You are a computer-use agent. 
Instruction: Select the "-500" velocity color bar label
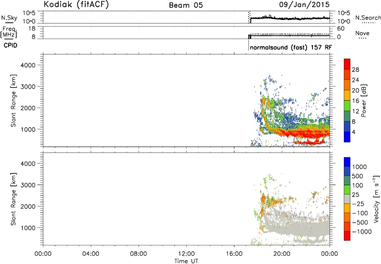(x=360, y=223)
